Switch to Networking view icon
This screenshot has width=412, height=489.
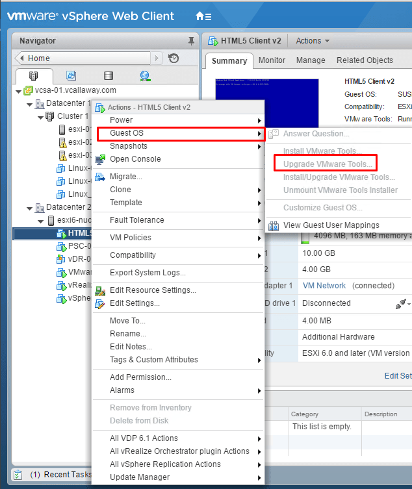point(145,76)
